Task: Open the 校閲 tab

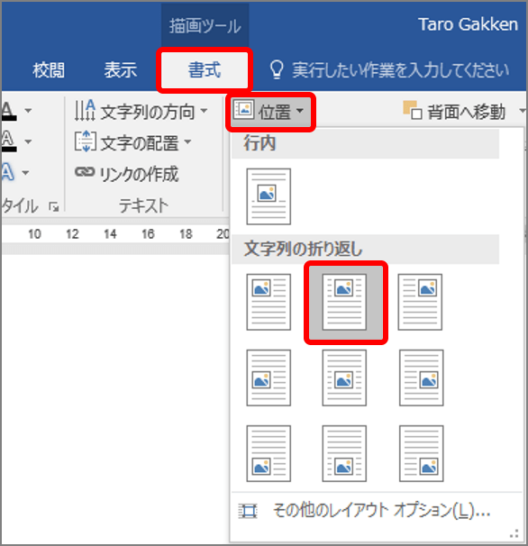Action: tap(49, 70)
